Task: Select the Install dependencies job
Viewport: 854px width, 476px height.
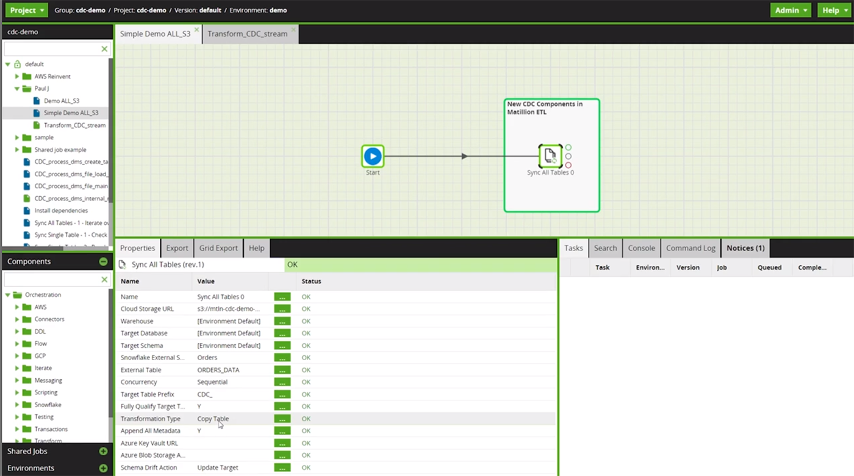Action: 61,210
